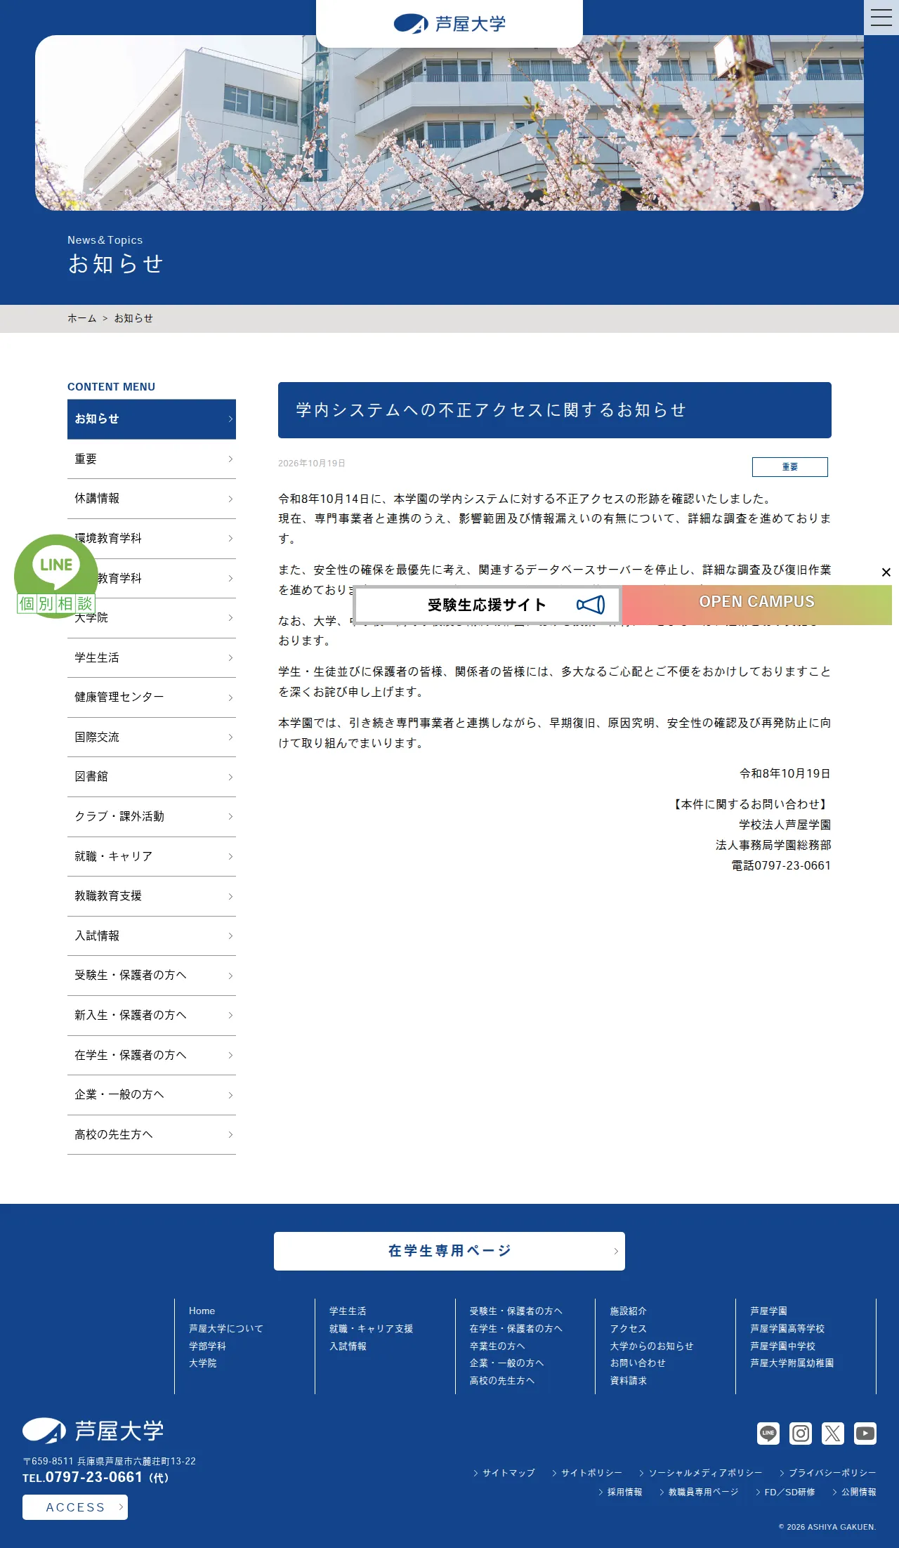Open 健康管理センター menu entry
Viewport: 899px width, 1548px height.
point(152,697)
